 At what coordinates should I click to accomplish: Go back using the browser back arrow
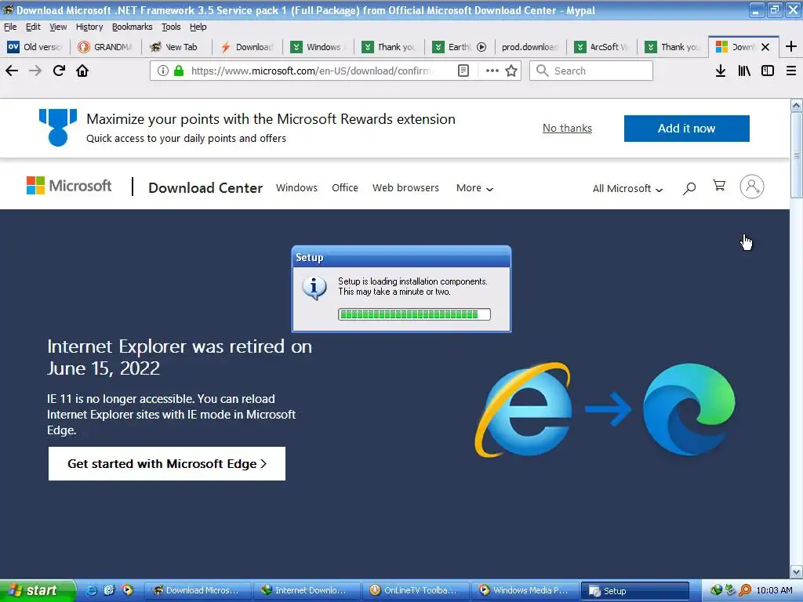click(x=12, y=71)
